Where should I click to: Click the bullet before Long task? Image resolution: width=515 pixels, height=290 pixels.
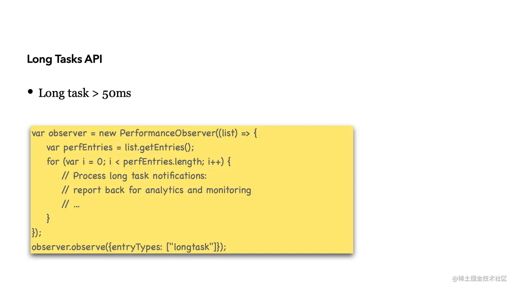tap(30, 92)
